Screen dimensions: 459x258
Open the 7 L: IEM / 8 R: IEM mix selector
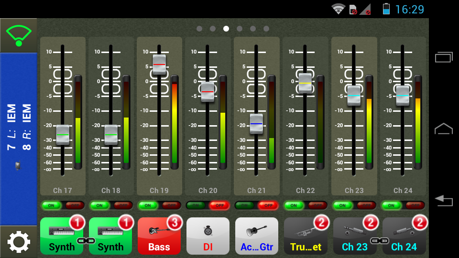19,139
